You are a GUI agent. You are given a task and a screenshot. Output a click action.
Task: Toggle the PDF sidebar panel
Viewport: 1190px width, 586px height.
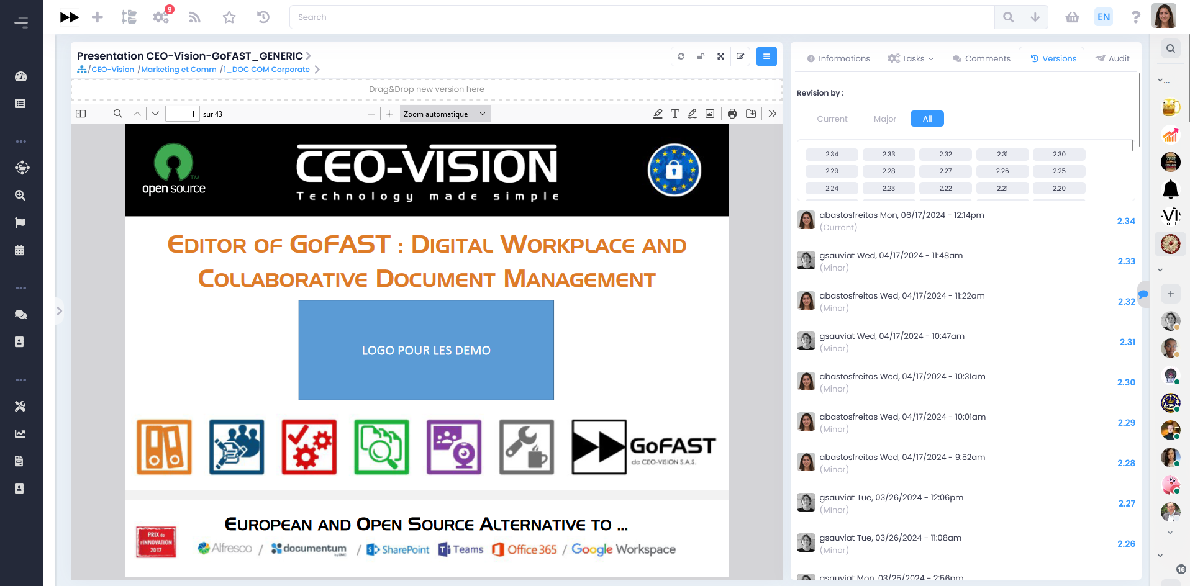pos(81,114)
